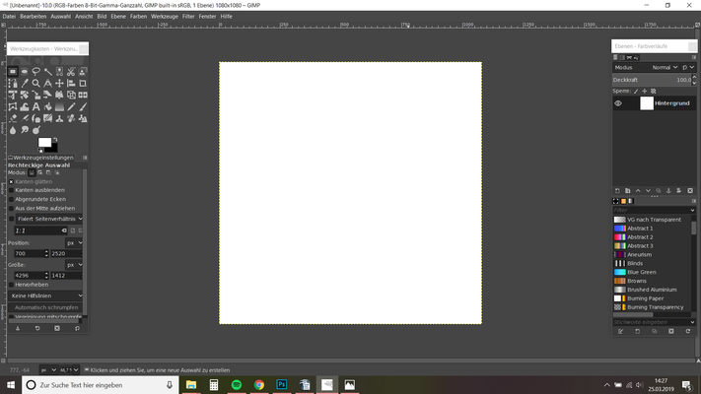701x394 pixels.
Task: Select the Free Select lasso tool
Action: click(36, 72)
